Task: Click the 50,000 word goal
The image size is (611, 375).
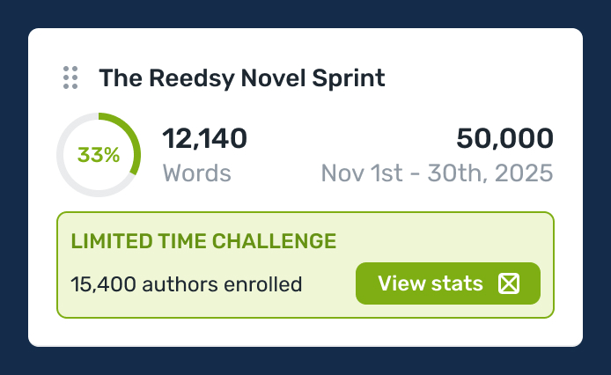Action: coord(504,138)
